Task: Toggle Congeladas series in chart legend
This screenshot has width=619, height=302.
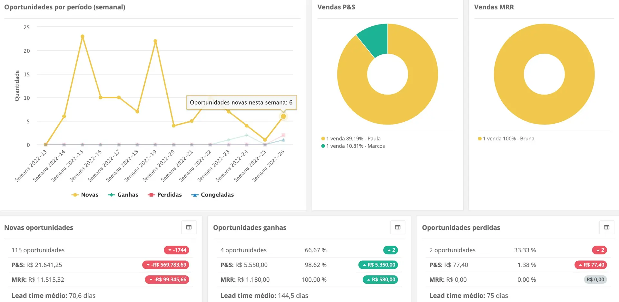Action: 212,195
